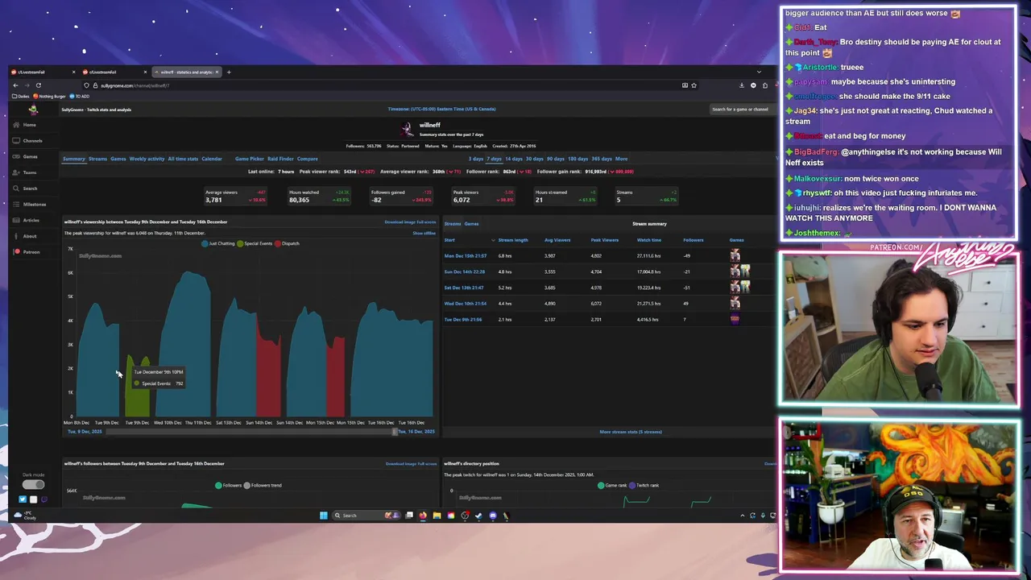Open a new browser tab with plus

[229, 72]
